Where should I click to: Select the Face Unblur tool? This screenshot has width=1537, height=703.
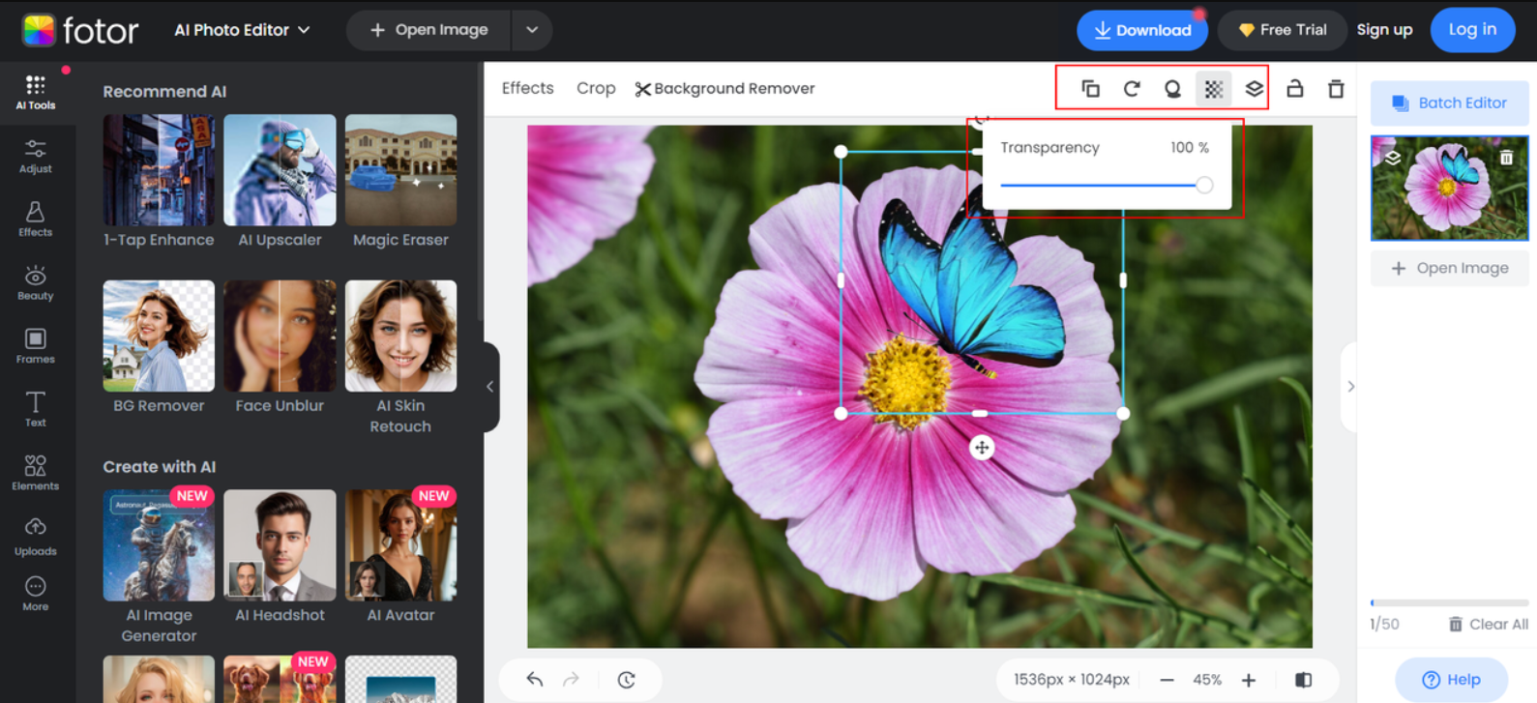280,348
